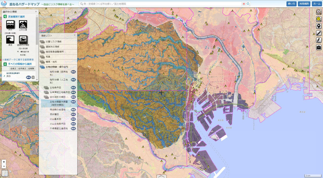Open the 使い方 help page
Image resolution: width=323 pixels, height=178 pixels.
292,4
